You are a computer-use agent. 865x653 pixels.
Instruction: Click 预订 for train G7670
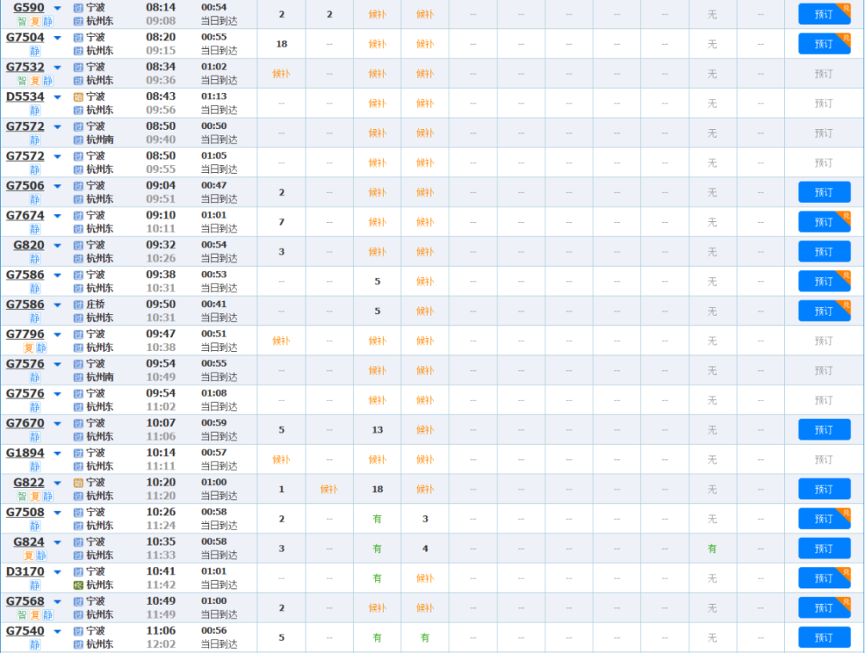coord(824,430)
